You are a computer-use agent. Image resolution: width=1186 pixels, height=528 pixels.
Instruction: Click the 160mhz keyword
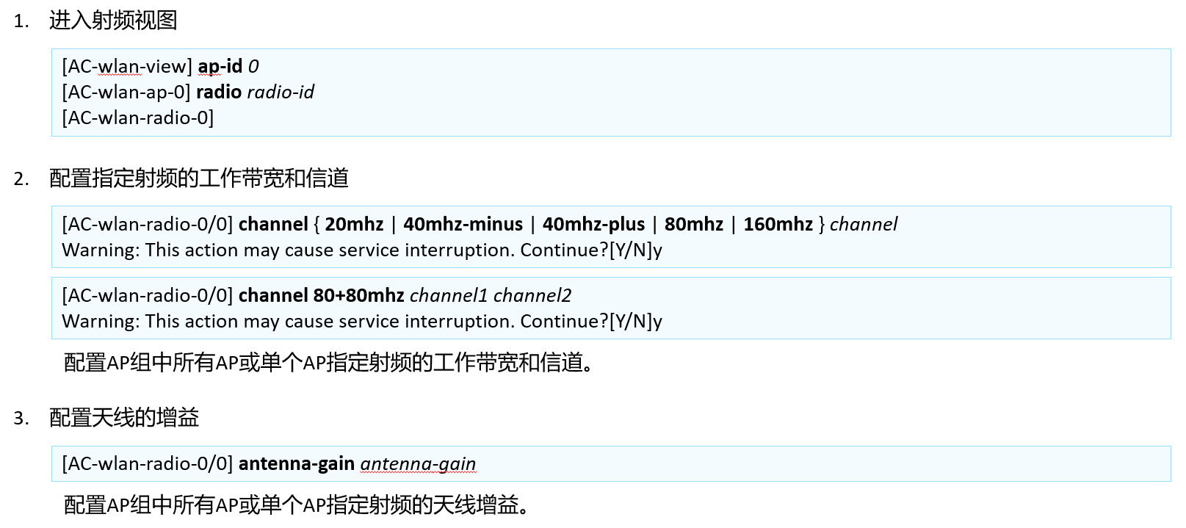point(778,225)
